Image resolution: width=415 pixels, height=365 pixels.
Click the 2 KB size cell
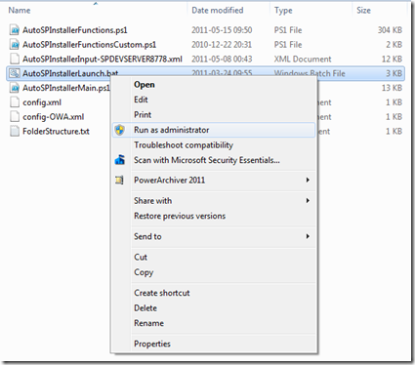(x=394, y=45)
